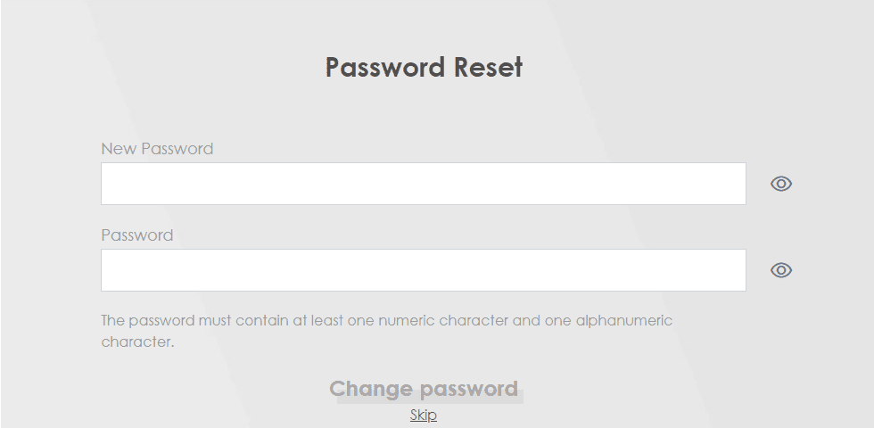Click the New Password label
This screenshot has height=428, width=874.
pyautogui.click(x=157, y=149)
